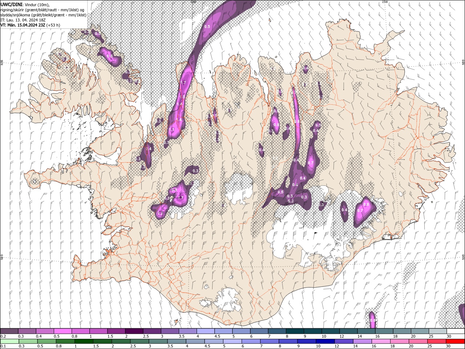Select the '4.5' label on the snow scale
The width and height of the screenshot is (465, 349).
[x=217, y=336]
